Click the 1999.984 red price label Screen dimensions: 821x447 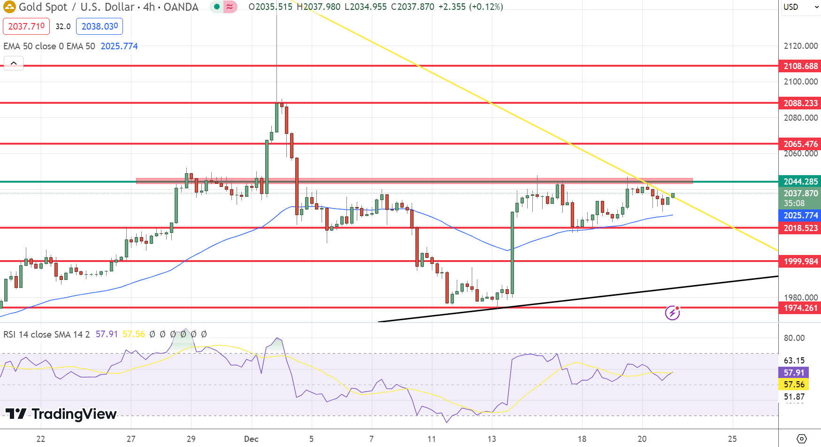click(800, 262)
